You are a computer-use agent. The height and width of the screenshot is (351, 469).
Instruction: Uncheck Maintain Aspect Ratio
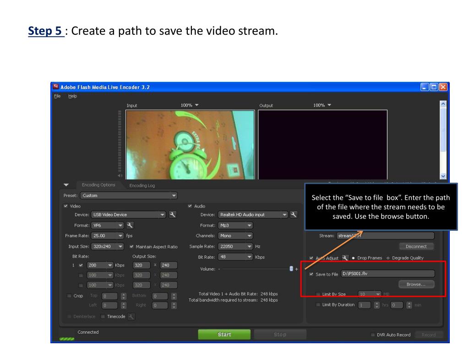[x=132, y=247]
